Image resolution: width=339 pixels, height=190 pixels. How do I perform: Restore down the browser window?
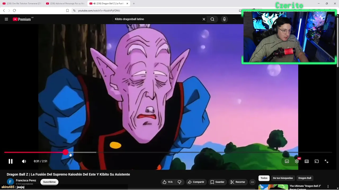(x=327, y=3)
